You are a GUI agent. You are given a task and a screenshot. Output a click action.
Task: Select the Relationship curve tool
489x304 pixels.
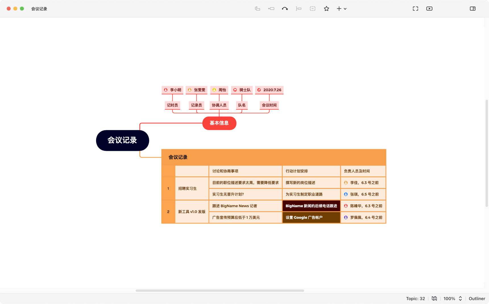click(285, 9)
